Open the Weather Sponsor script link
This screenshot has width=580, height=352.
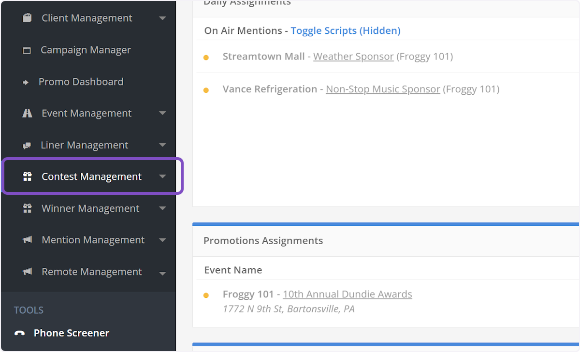pyautogui.click(x=353, y=57)
